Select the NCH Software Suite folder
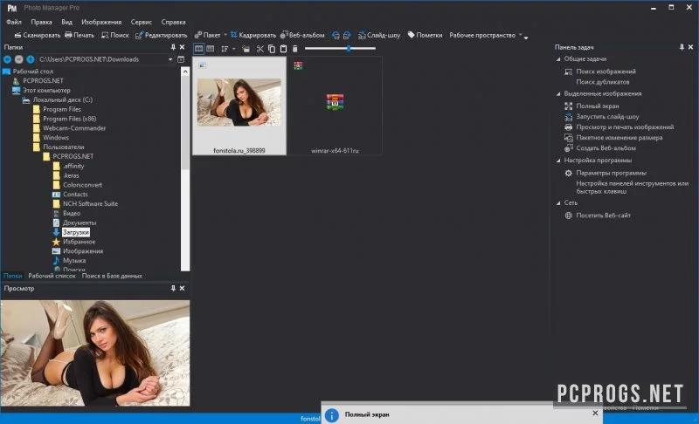The height and width of the screenshot is (424, 699). [x=90, y=204]
